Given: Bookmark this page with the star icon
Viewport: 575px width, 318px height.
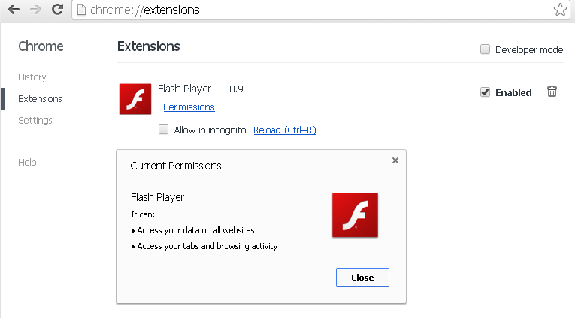Looking at the screenshot, I should [x=560, y=10].
